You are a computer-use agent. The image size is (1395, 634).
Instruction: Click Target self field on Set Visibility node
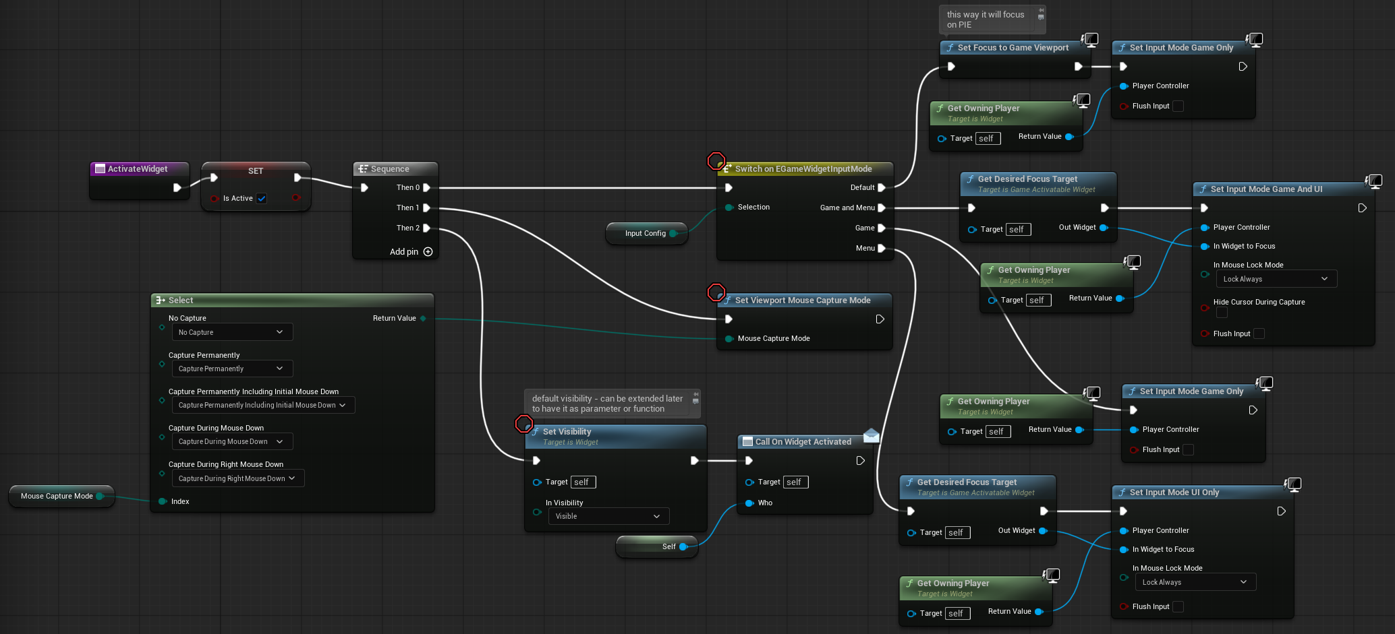[583, 482]
